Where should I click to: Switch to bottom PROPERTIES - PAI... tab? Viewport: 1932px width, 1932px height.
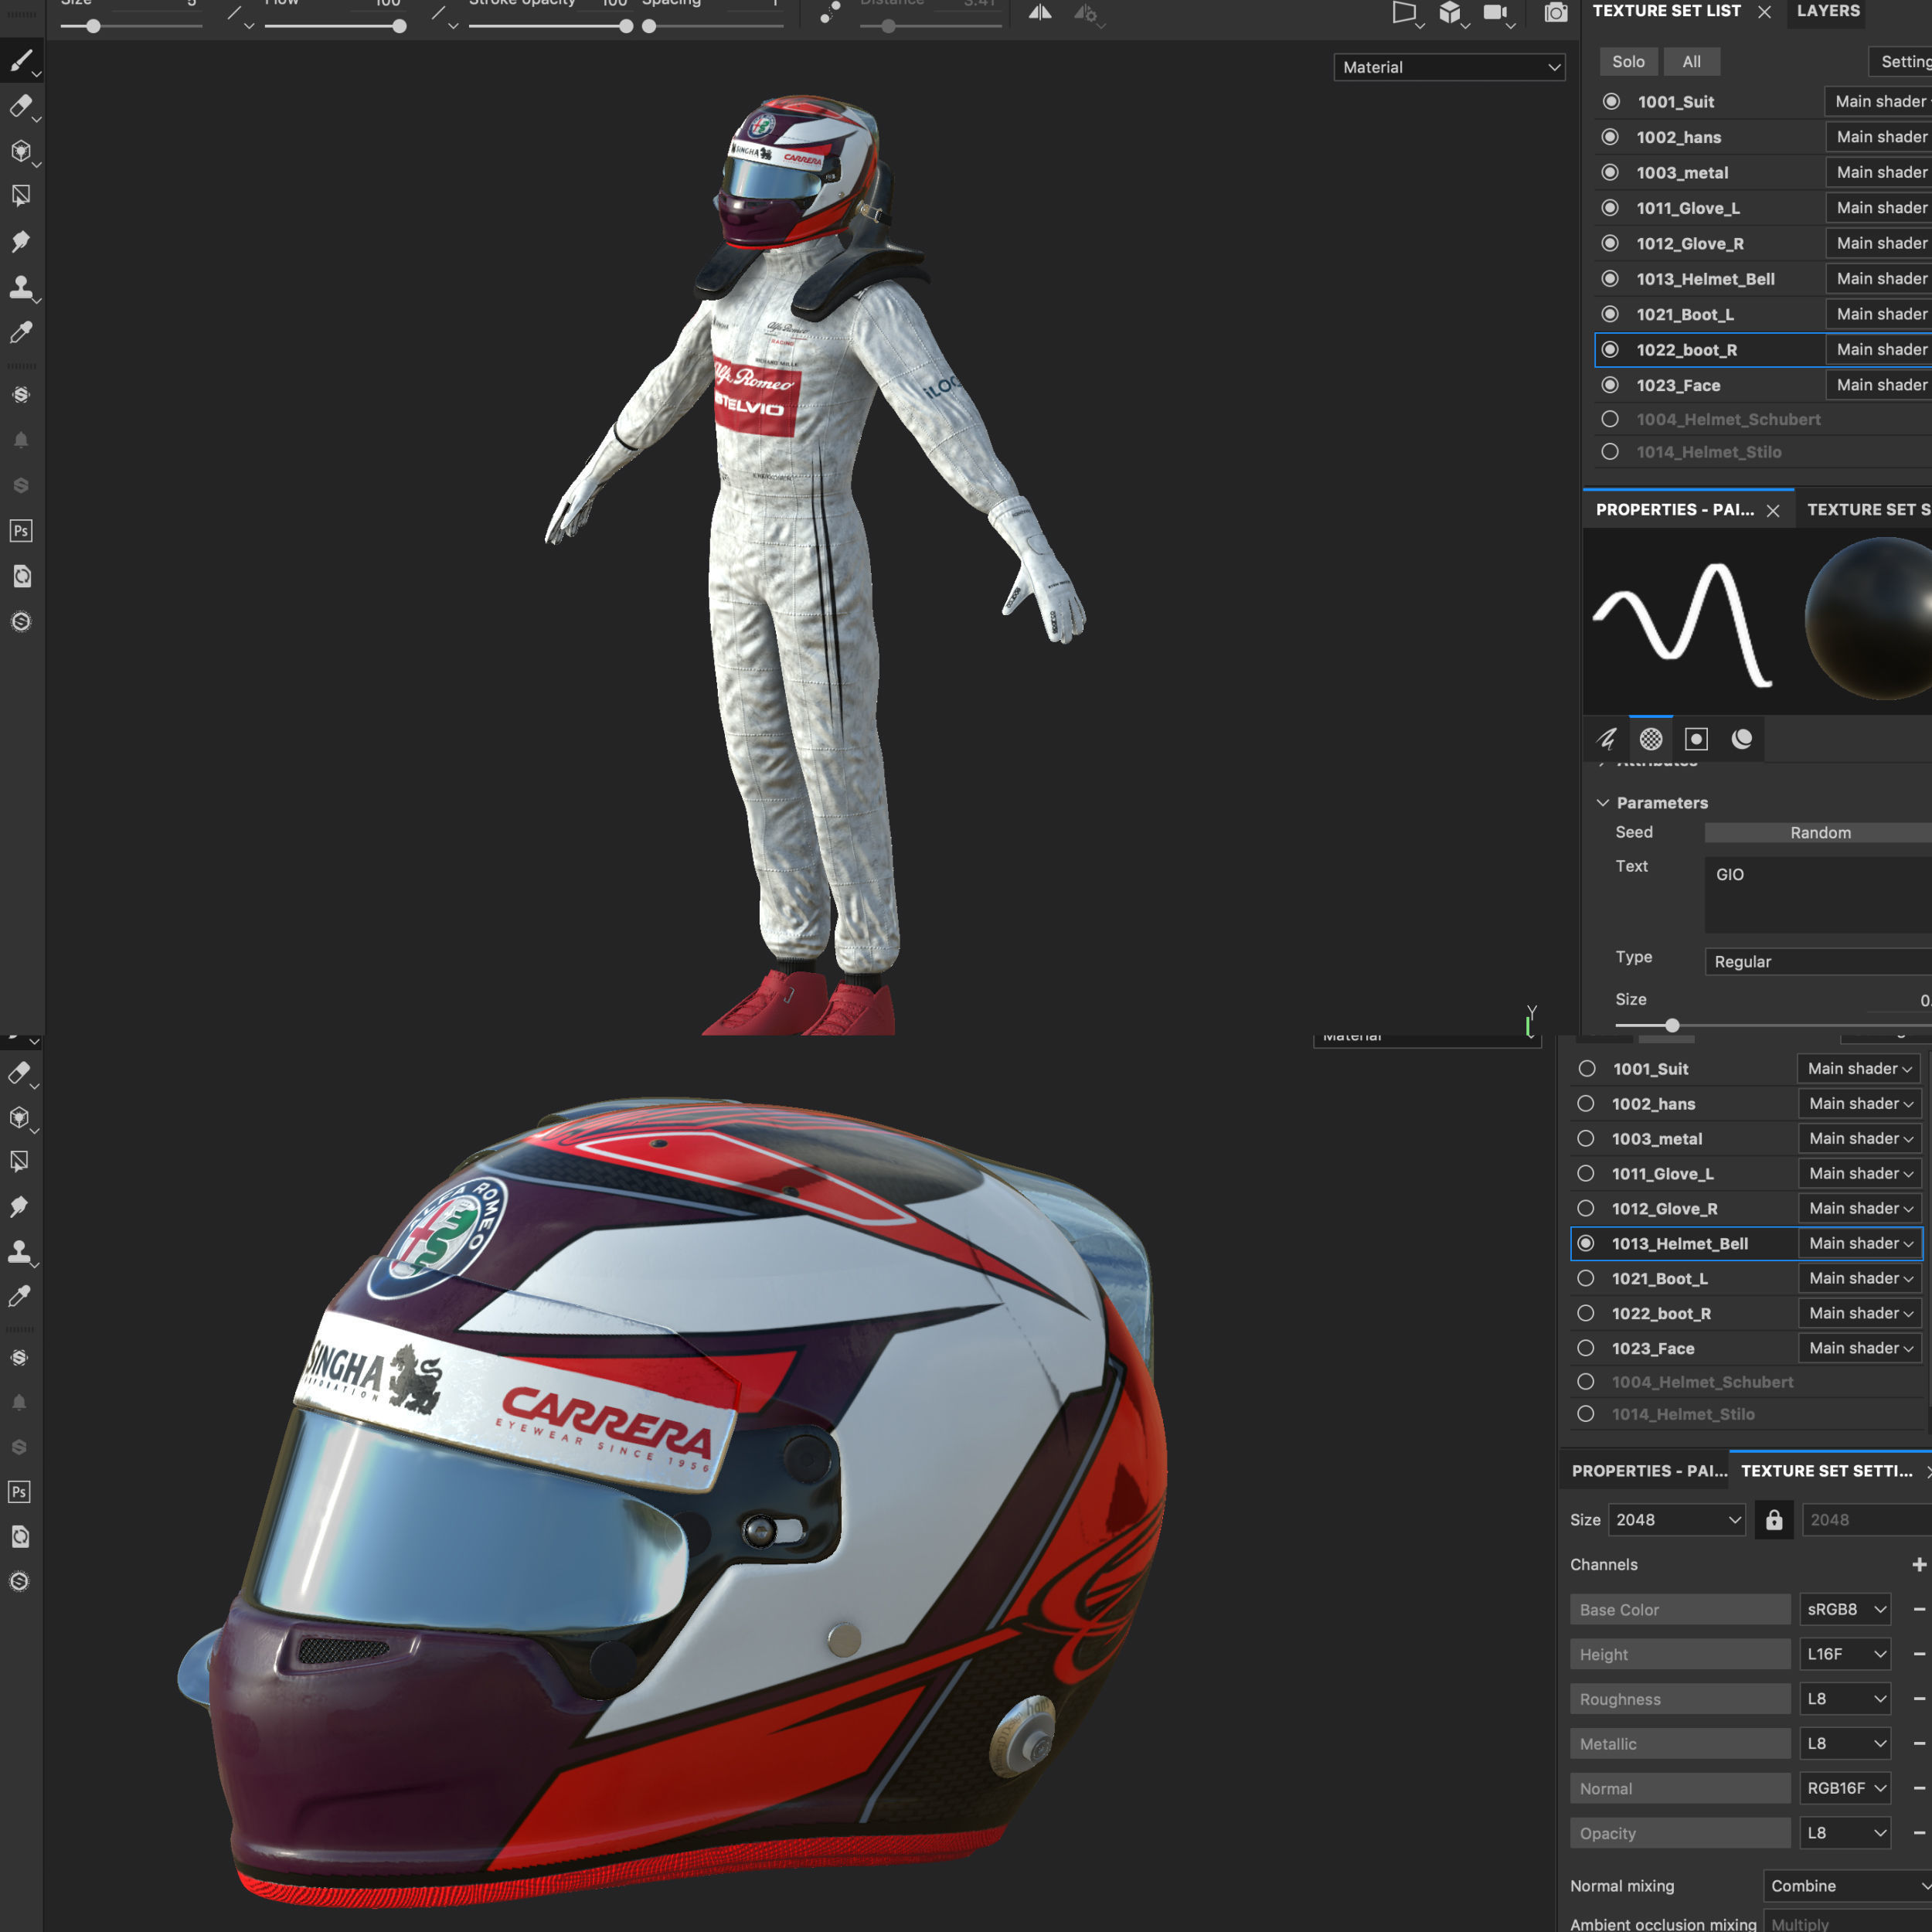click(x=1648, y=1471)
